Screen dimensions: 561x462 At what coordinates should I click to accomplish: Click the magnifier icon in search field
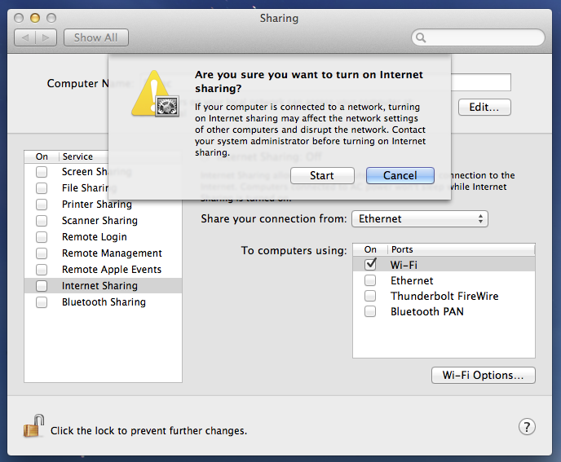pos(421,37)
